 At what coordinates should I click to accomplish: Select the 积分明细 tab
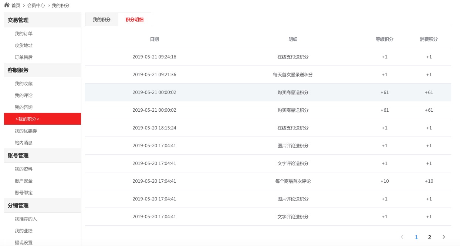[x=135, y=20]
